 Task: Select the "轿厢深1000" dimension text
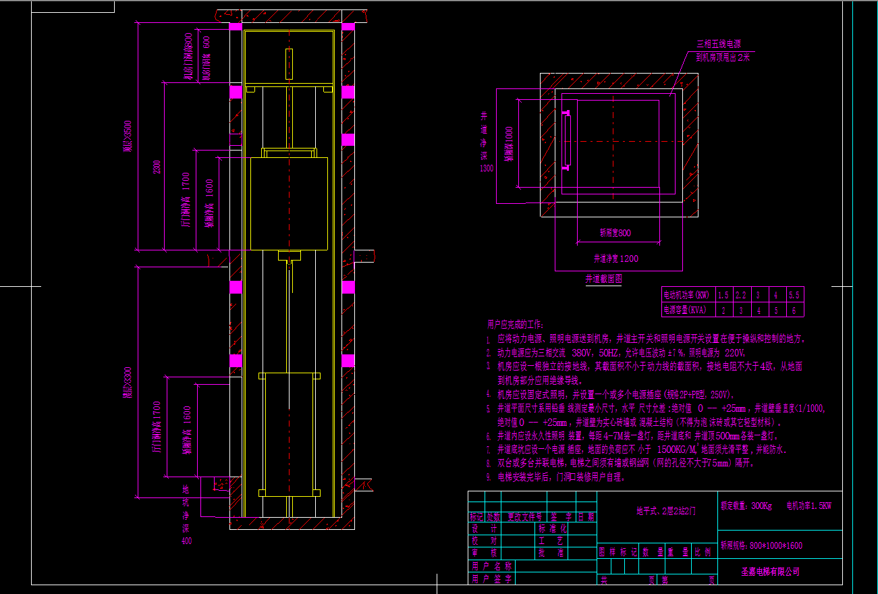coord(510,144)
